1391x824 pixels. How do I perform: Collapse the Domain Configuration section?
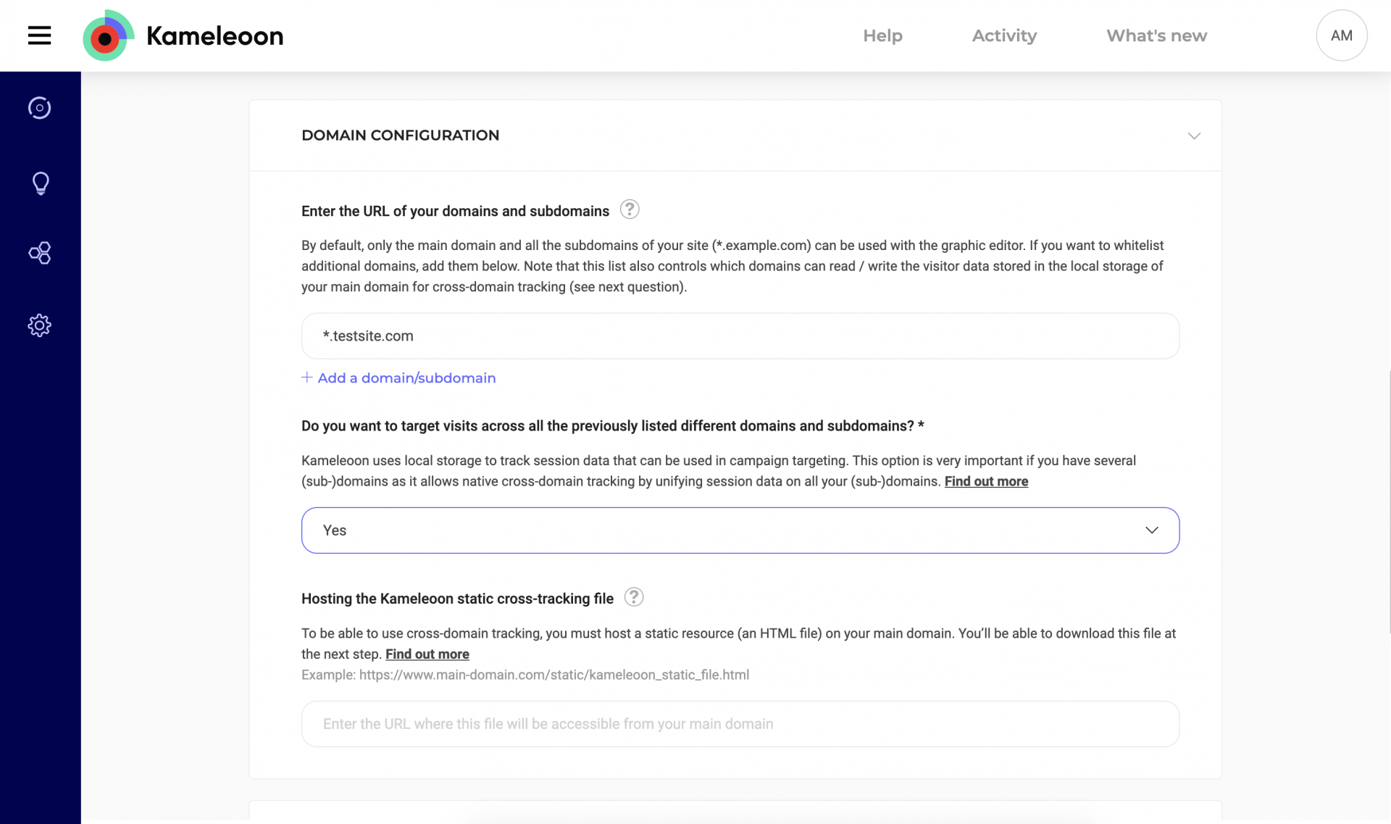click(x=1194, y=136)
